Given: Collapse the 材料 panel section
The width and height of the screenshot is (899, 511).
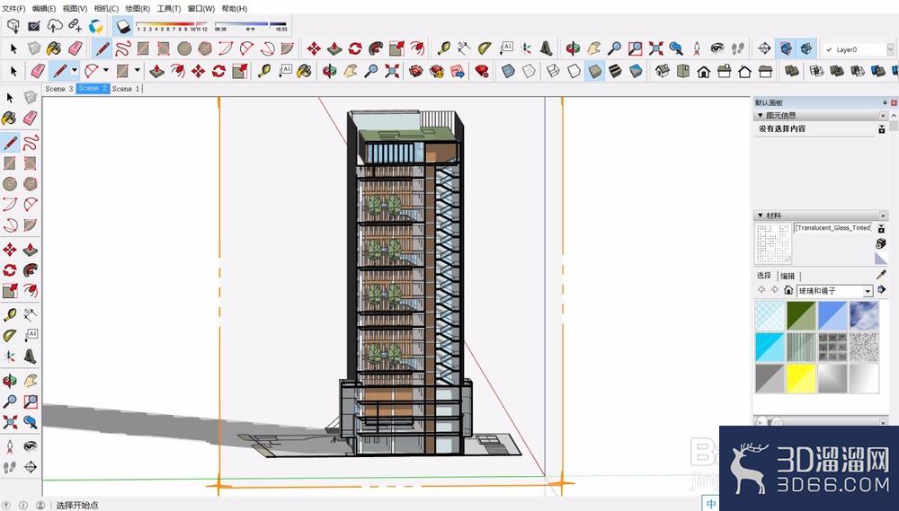Looking at the screenshot, I should point(761,216).
